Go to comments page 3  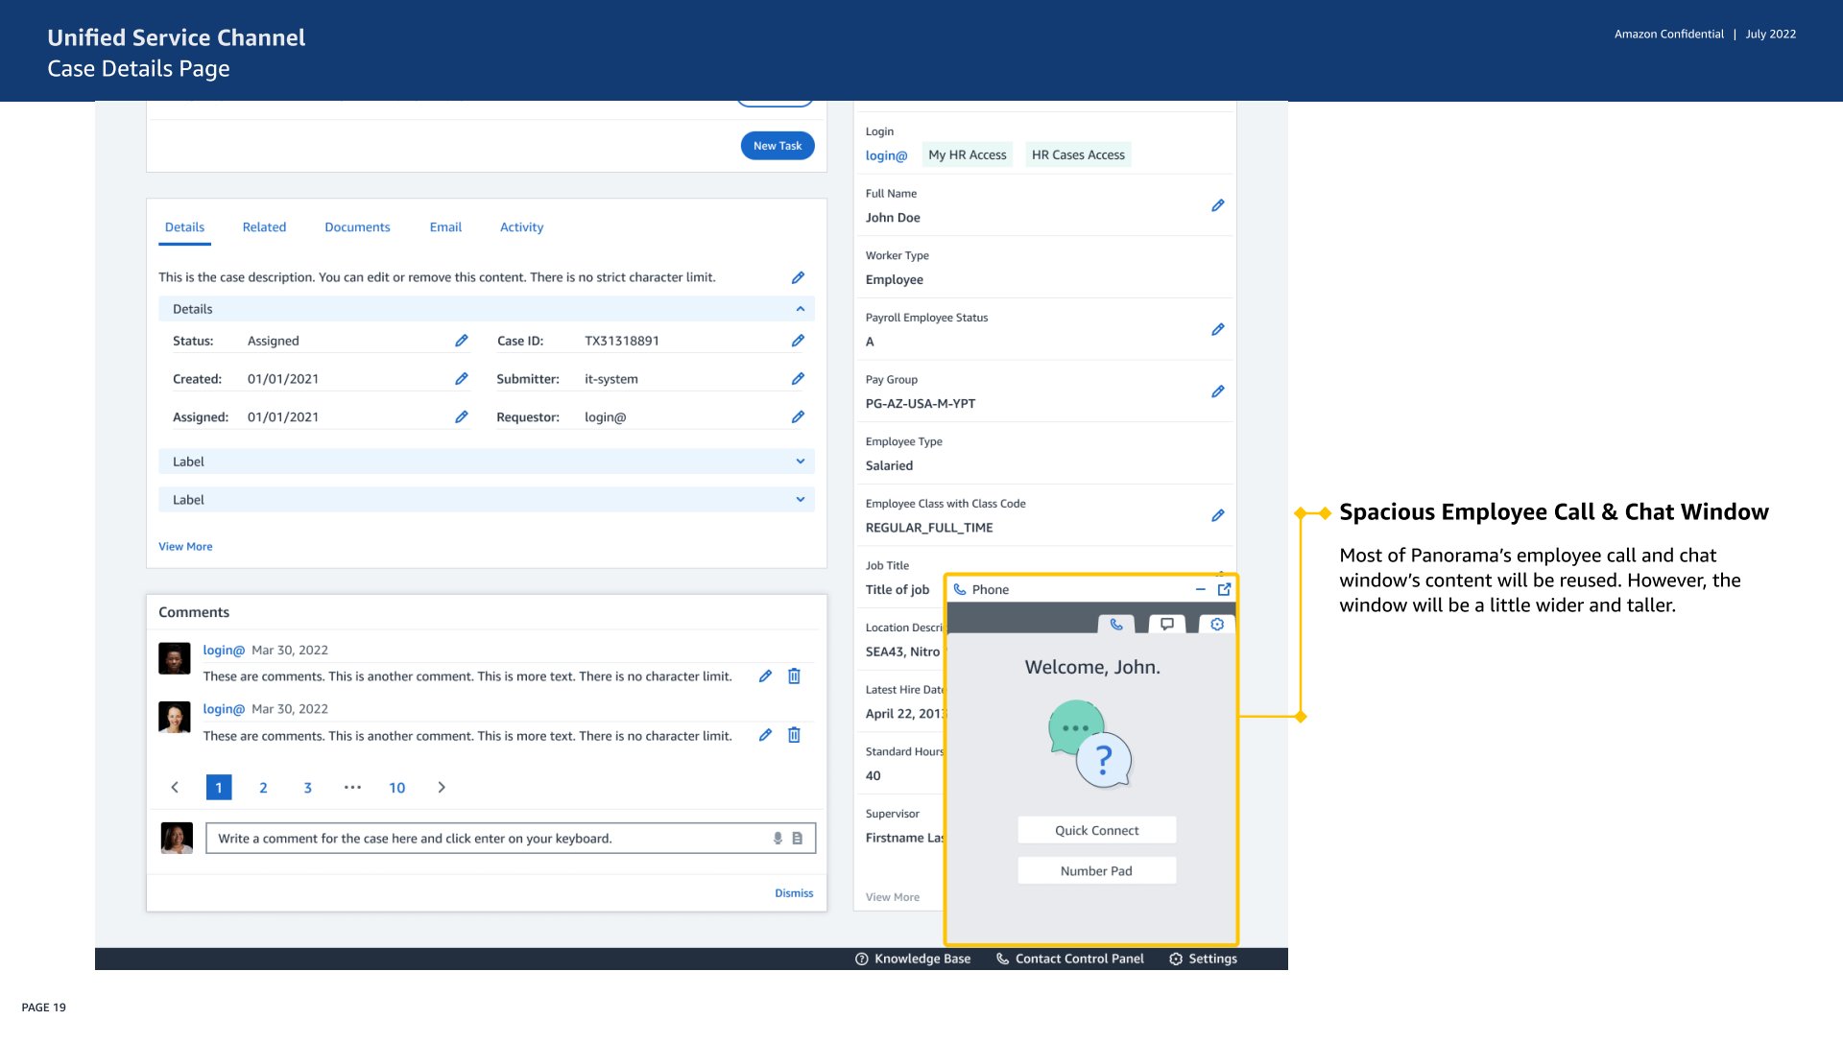[x=308, y=788]
